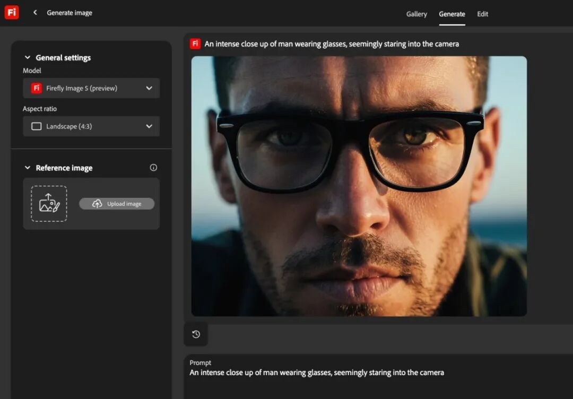Open the Aspect ratio dropdown
Screen dimensions: 573x399
pos(150,126)
